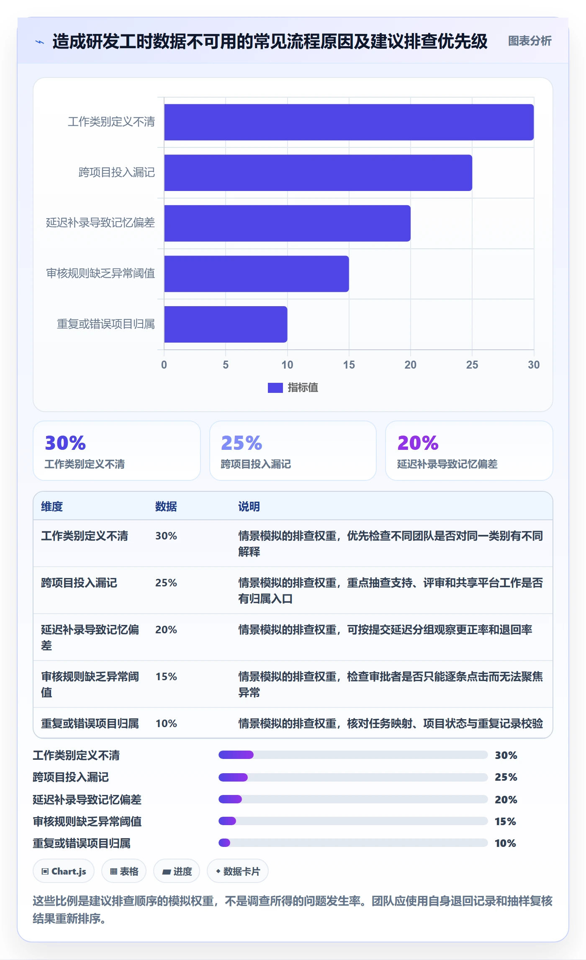This screenshot has width=586, height=960.
Task: Click the 维度 column header
Action: tap(52, 506)
